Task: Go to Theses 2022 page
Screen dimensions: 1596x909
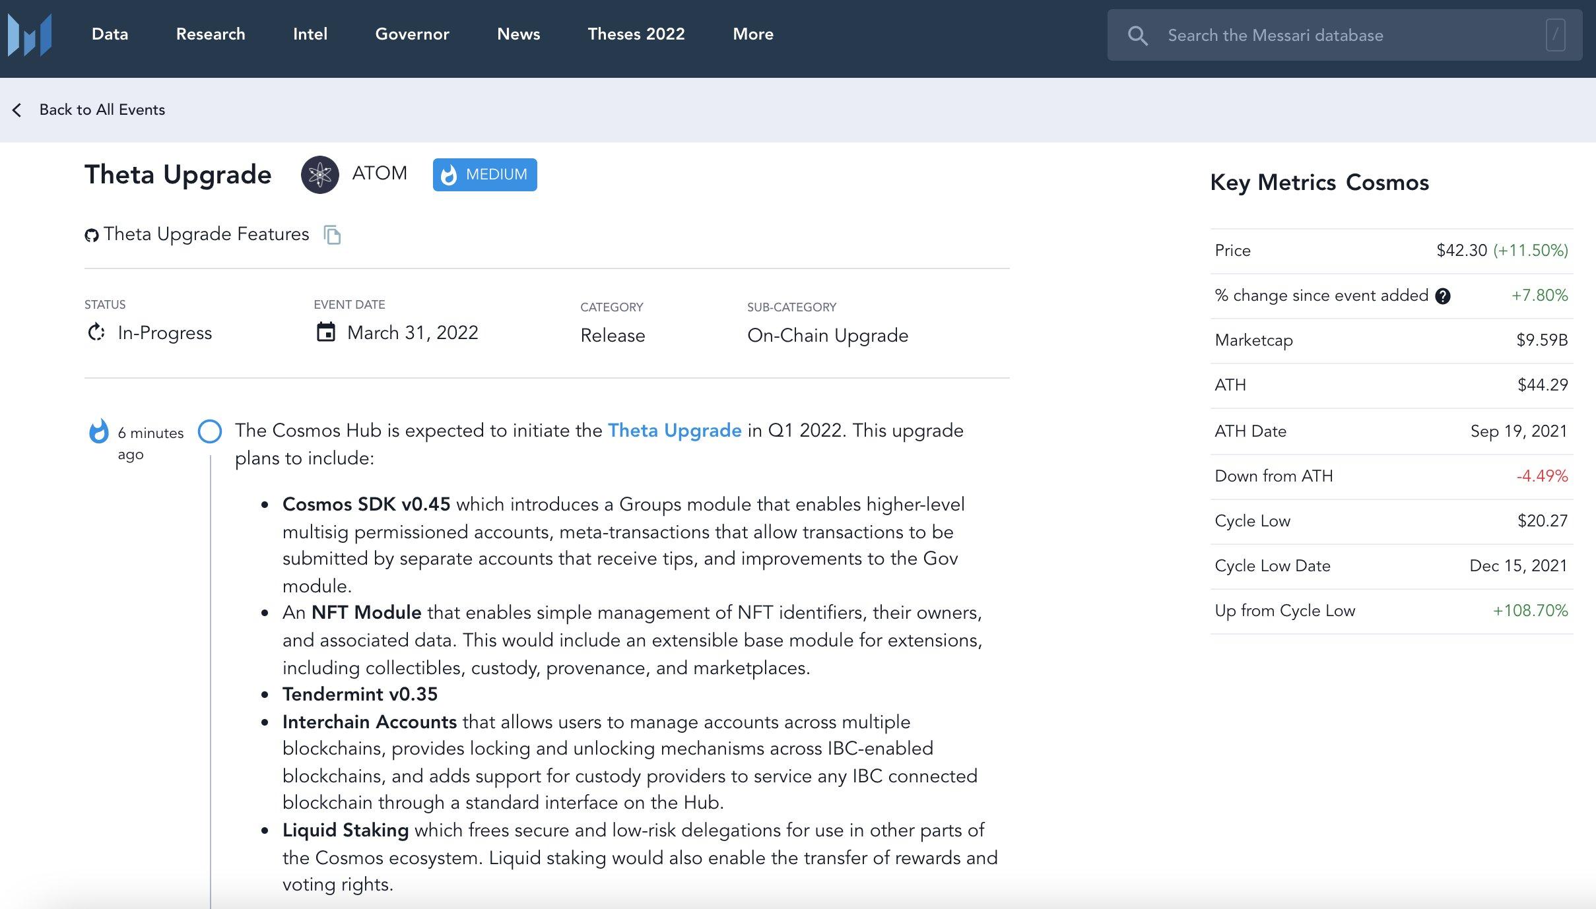Action: [636, 34]
